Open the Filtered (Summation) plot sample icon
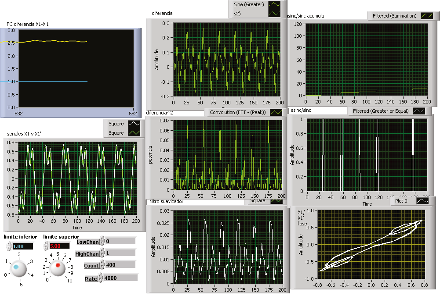The width and height of the screenshot is (440, 303). click(427, 16)
